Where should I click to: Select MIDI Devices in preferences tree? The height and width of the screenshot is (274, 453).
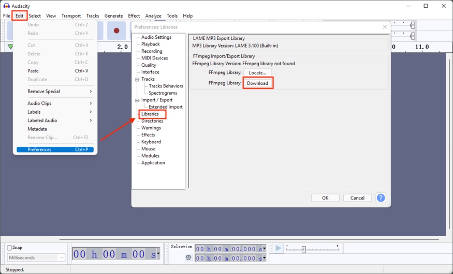pyautogui.click(x=155, y=58)
